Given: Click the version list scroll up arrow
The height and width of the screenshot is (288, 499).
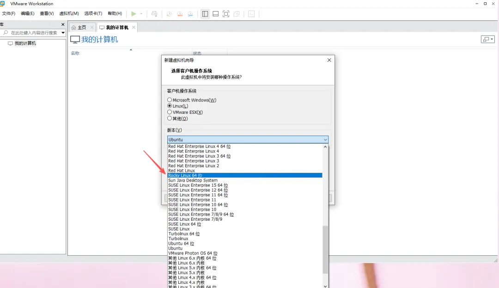Looking at the screenshot, I should click(325, 147).
